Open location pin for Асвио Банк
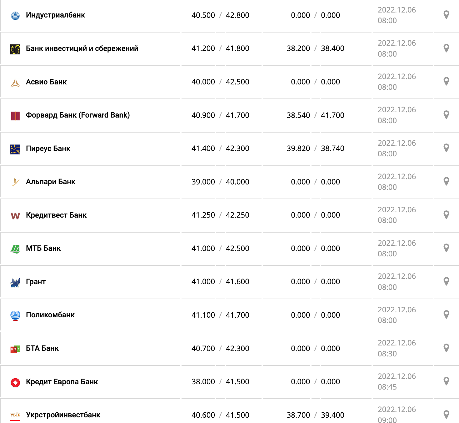Viewport: 459px width, 423px height. pyautogui.click(x=446, y=81)
